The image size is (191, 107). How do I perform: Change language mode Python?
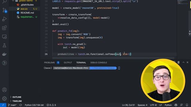tap(168, 105)
